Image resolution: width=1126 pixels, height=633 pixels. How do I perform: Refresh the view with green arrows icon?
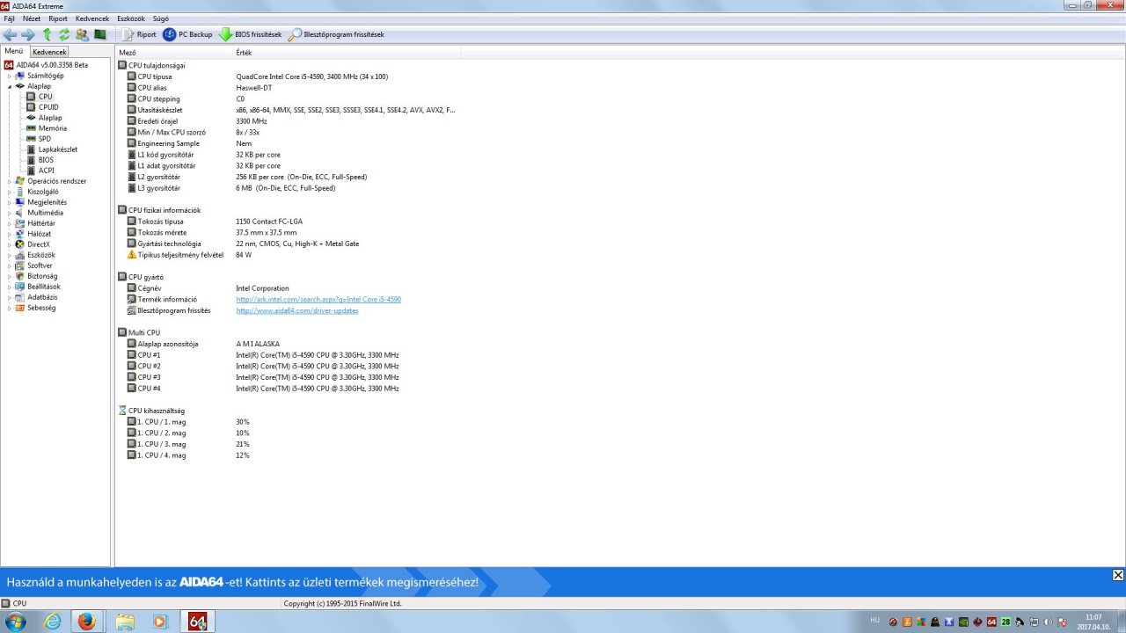[x=64, y=34]
